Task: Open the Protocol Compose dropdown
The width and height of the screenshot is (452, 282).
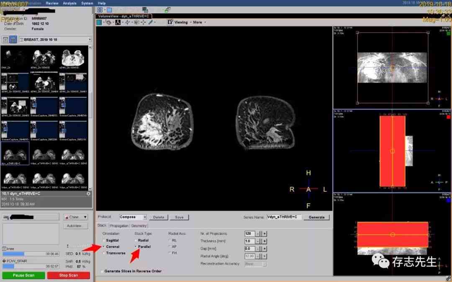Action: [x=133, y=217]
